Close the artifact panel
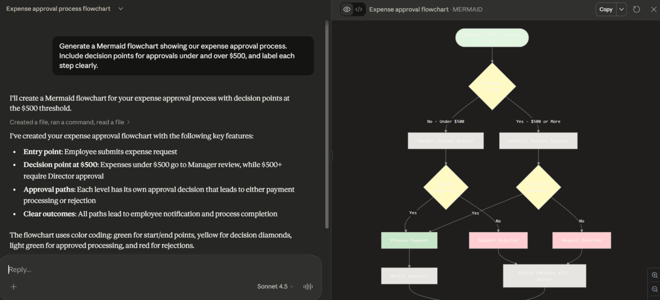The width and height of the screenshot is (660, 300). coord(653,9)
